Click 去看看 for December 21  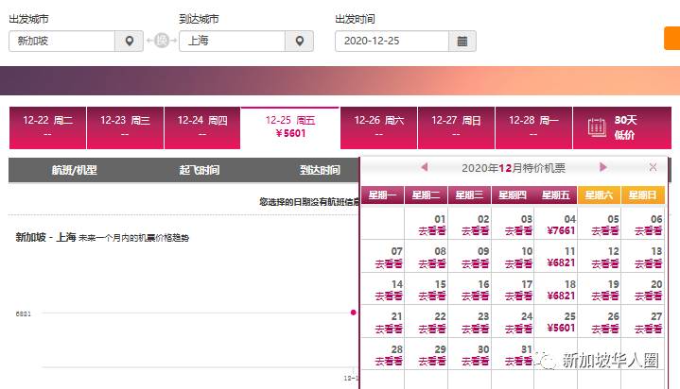pyautogui.click(x=389, y=330)
